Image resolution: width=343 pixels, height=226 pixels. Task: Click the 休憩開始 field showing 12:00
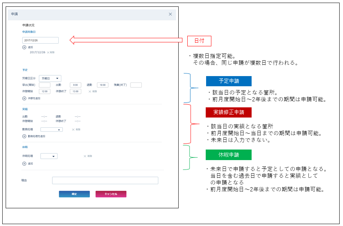(44, 92)
